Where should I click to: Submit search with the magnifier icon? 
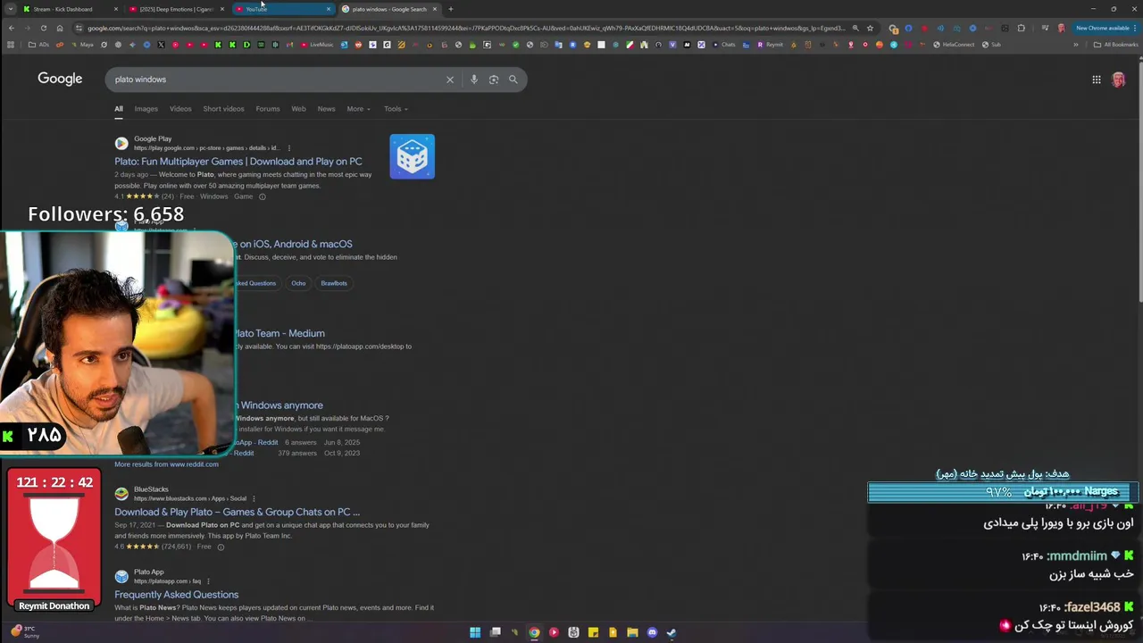coord(513,79)
